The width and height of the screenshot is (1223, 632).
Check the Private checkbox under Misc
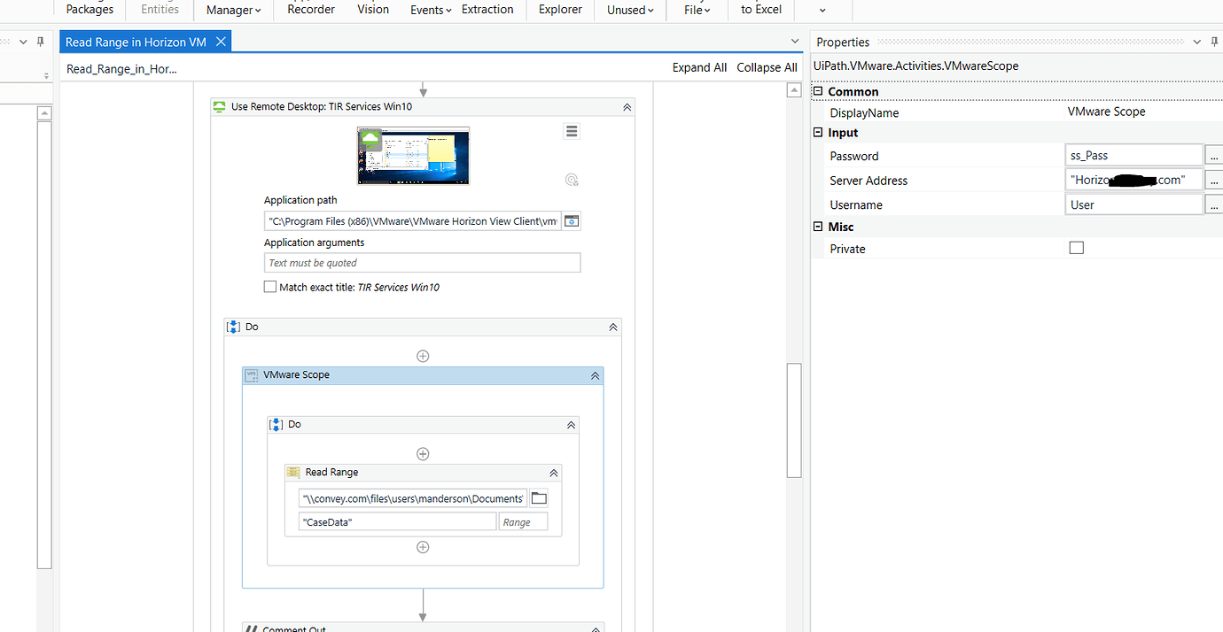1076,248
